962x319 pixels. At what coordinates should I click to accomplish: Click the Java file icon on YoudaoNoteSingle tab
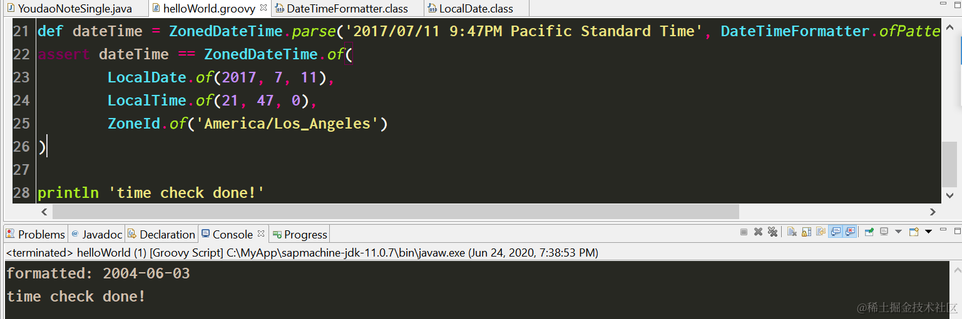[x=11, y=8]
